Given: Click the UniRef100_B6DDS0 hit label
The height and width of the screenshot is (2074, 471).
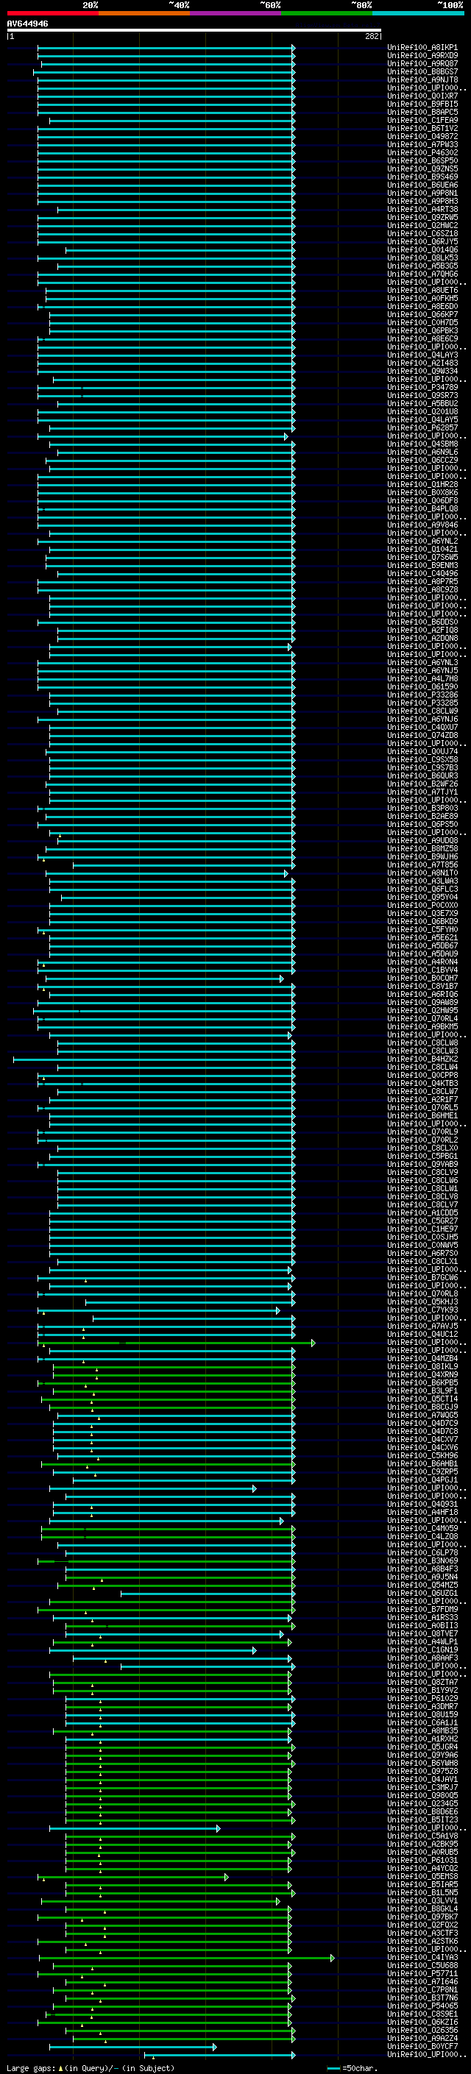Looking at the screenshot, I should [x=422, y=622].
